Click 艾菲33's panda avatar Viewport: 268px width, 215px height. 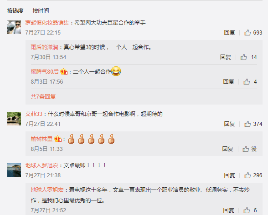(14, 119)
